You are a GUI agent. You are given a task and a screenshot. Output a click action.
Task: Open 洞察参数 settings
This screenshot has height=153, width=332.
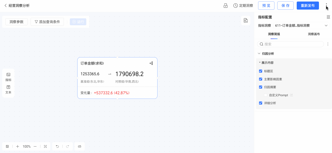click(16, 22)
